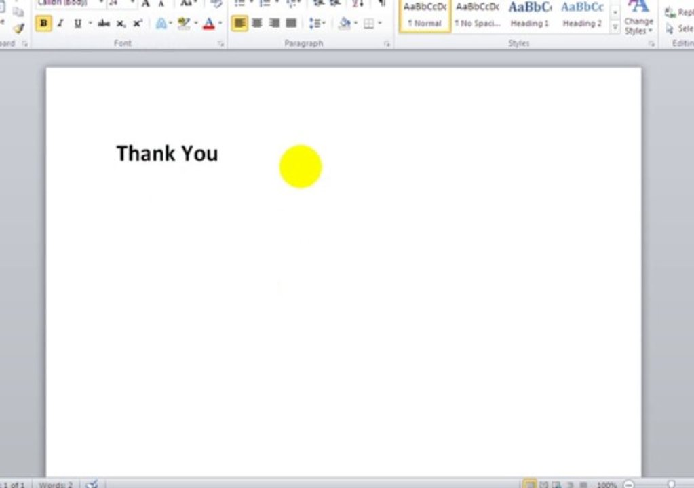Open Paragraph group dialog launcher
This screenshot has width=694, height=488.
[387, 43]
